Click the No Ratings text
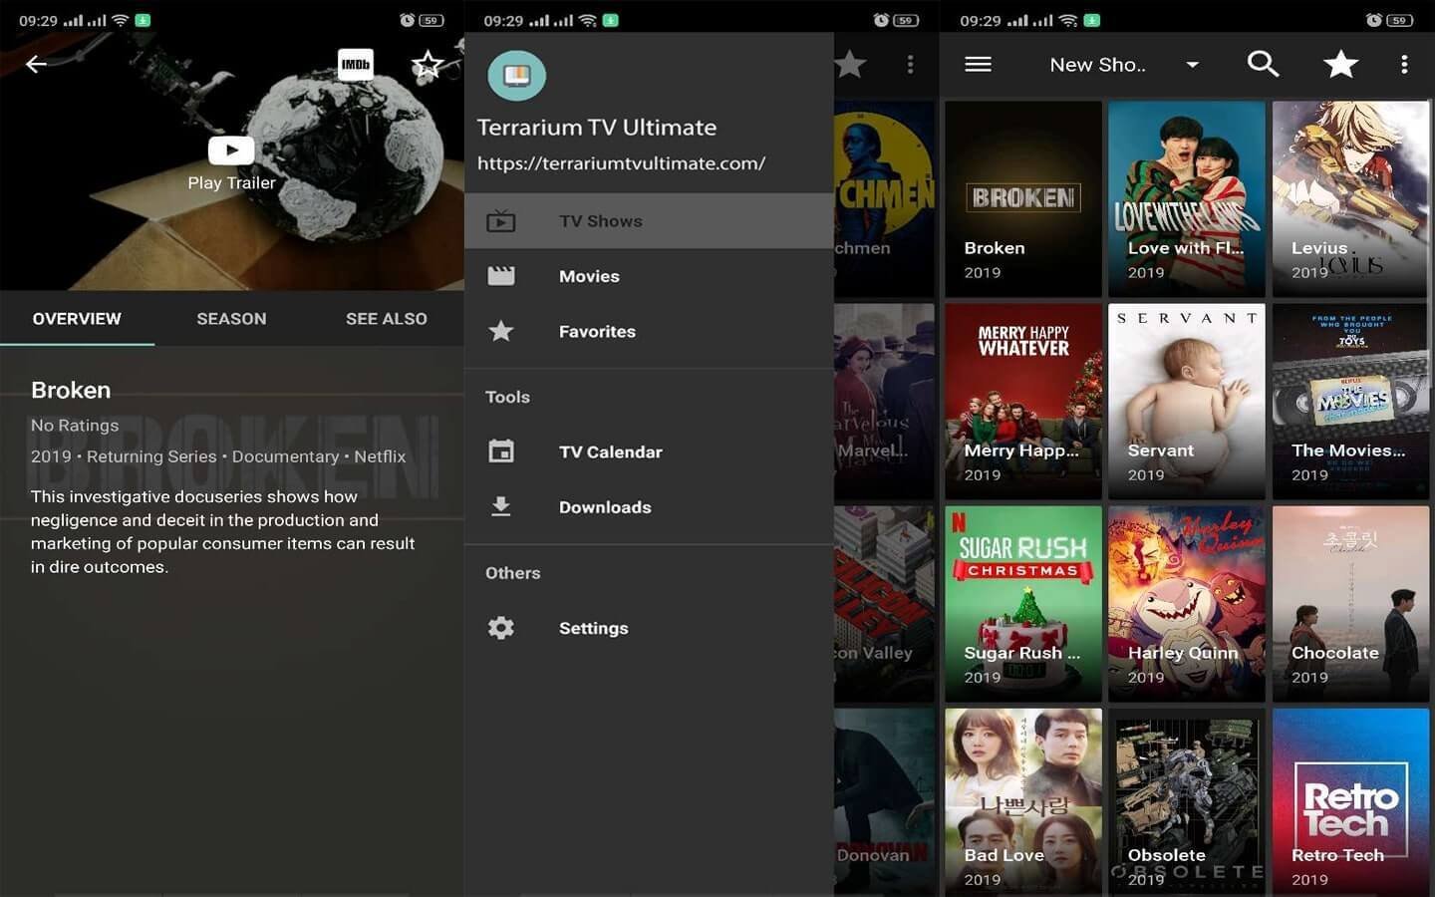This screenshot has height=897, width=1435. 75,426
